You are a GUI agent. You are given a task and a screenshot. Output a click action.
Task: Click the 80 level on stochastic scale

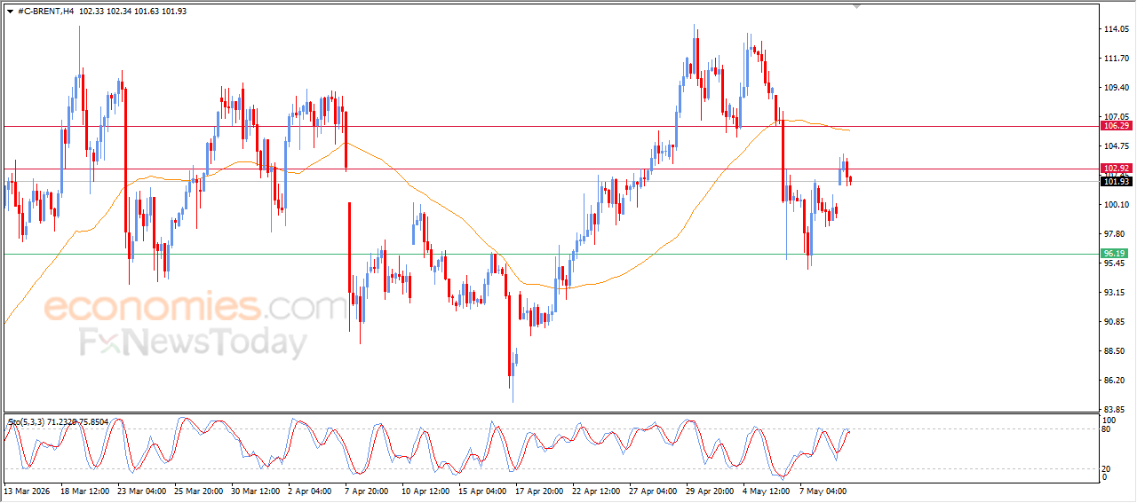coord(1107,429)
